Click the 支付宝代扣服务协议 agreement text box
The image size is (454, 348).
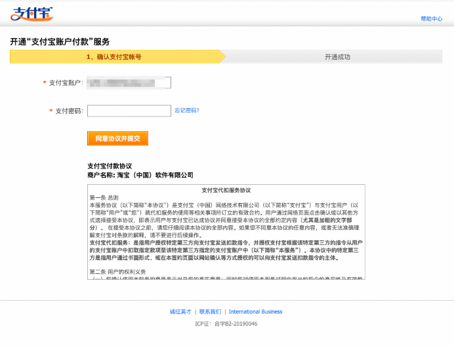226,232
